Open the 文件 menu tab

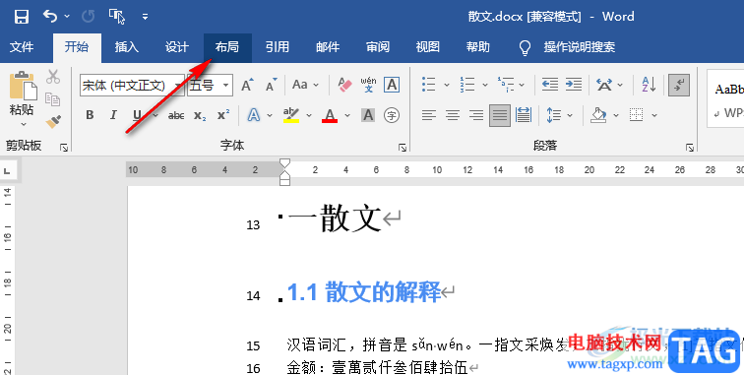(x=22, y=47)
